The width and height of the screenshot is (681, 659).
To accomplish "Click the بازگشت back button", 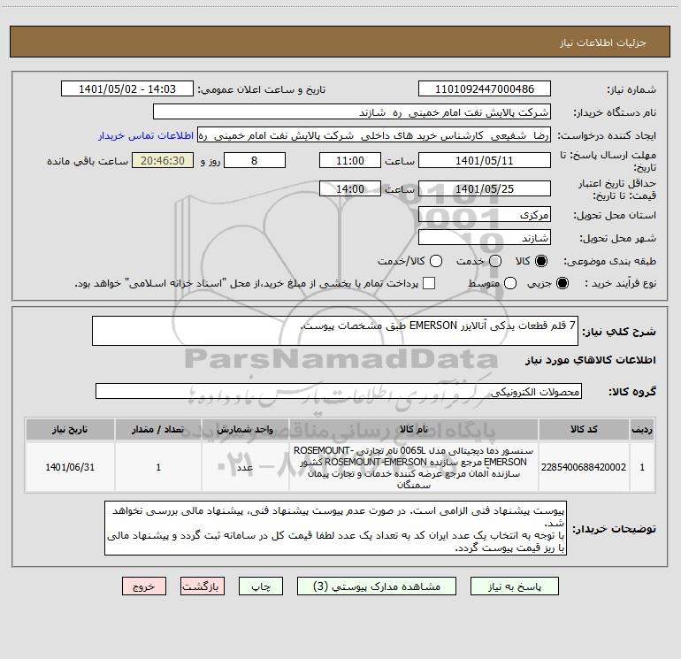I will tap(203, 586).
